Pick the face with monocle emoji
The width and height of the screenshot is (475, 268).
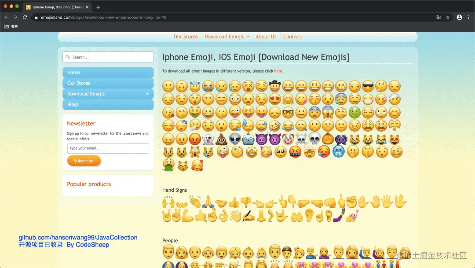[x=237, y=151]
